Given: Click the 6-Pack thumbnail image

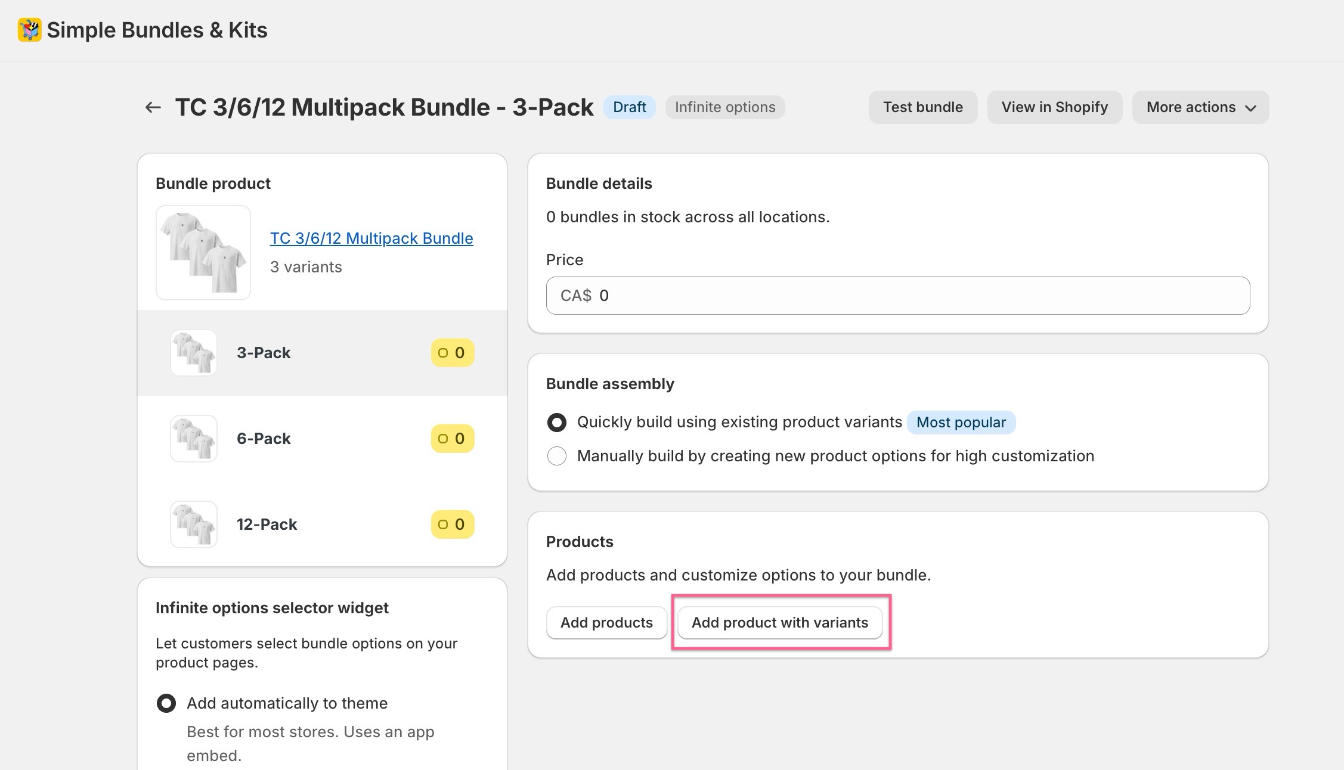Looking at the screenshot, I should (x=194, y=439).
